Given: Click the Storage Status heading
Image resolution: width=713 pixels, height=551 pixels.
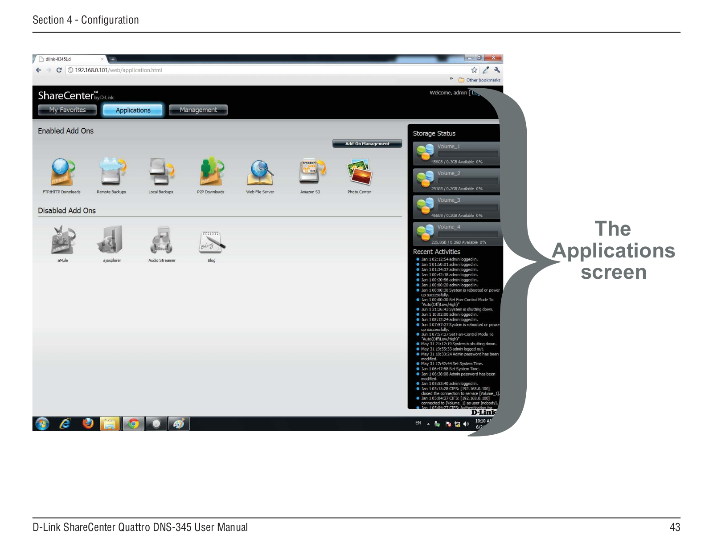Looking at the screenshot, I should [x=434, y=133].
